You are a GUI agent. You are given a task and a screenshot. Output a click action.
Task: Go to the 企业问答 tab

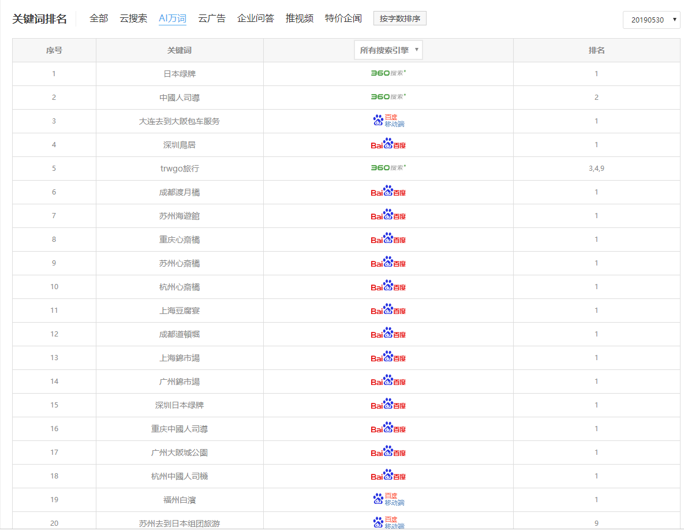(256, 18)
